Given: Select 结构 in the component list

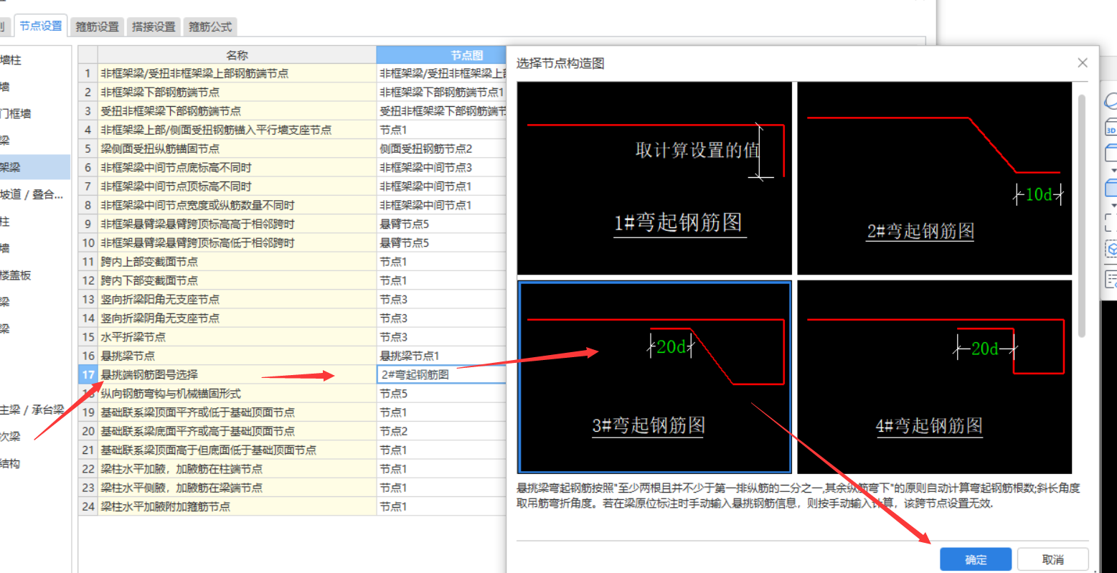Looking at the screenshot, I should click(11, 463).
